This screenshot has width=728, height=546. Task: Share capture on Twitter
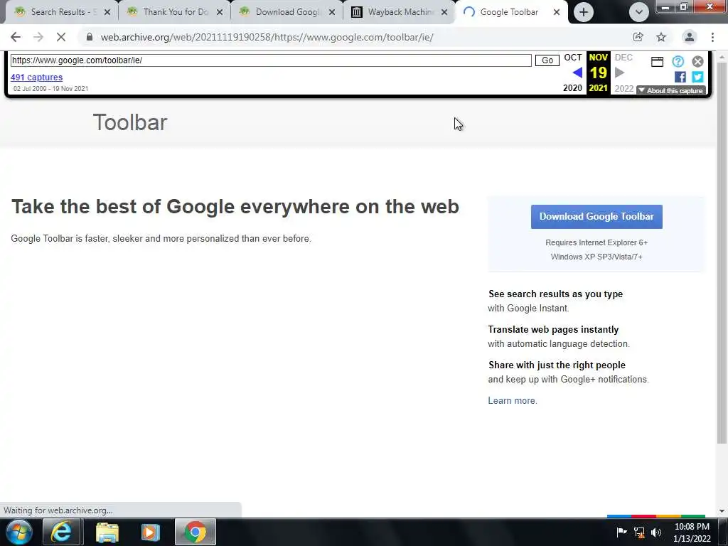tap(697, 77)
